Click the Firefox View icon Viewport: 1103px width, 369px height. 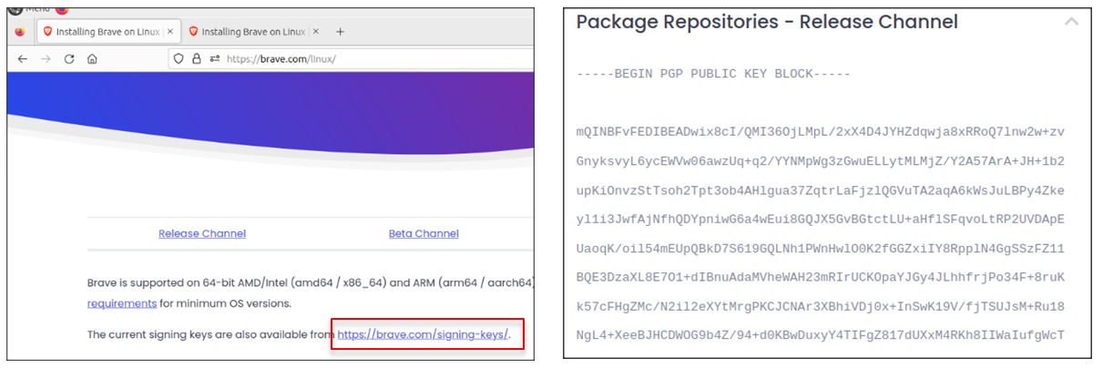point(20,31)
